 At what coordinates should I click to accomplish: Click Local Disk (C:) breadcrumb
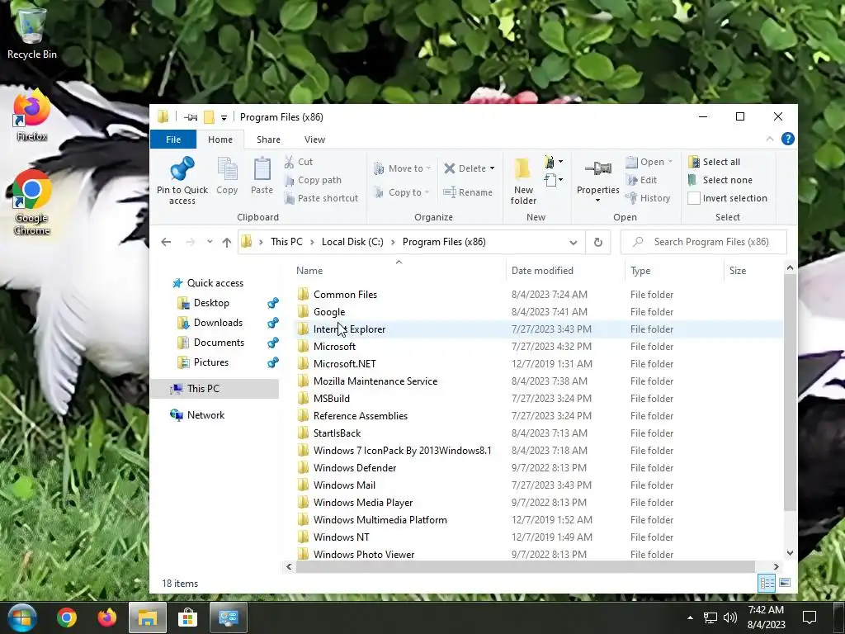(x=352, y=242)
